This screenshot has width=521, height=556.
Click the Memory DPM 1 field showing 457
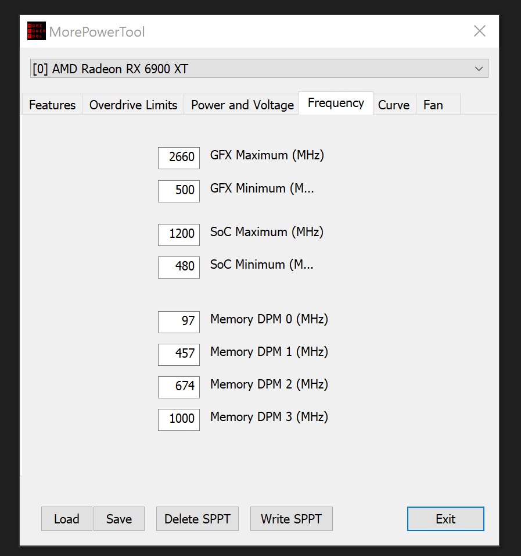pyautogui.click(x=179, y=355)
